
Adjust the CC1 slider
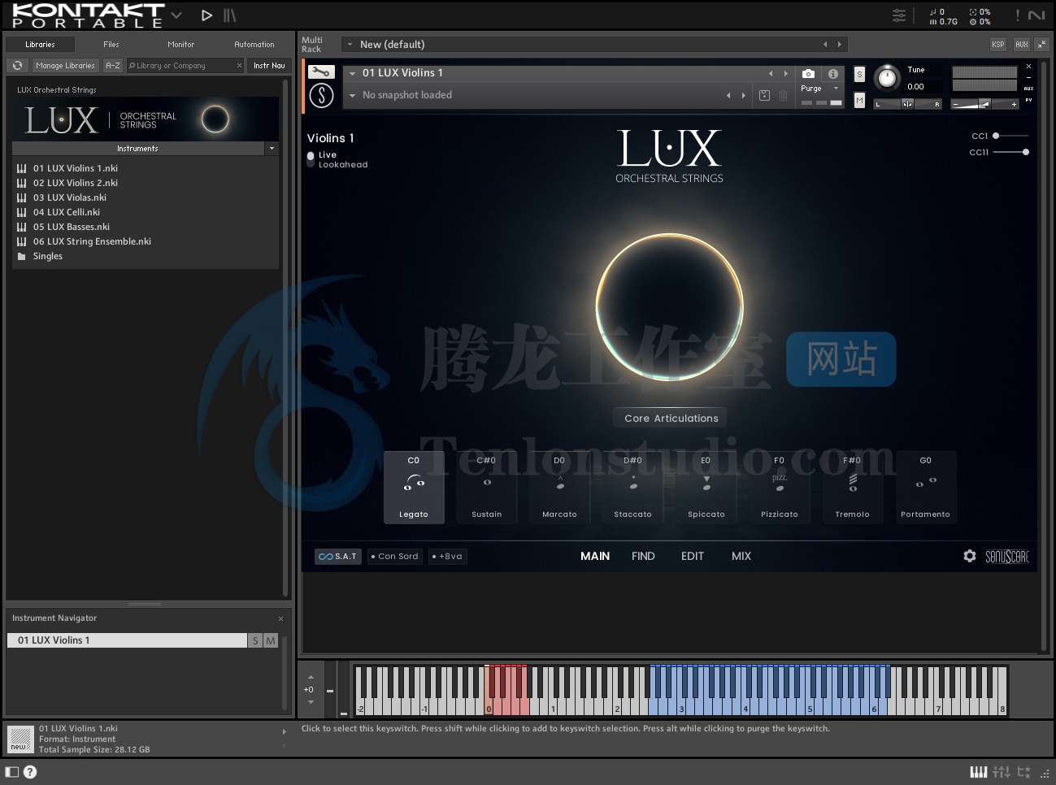[x=1010, y=136]
